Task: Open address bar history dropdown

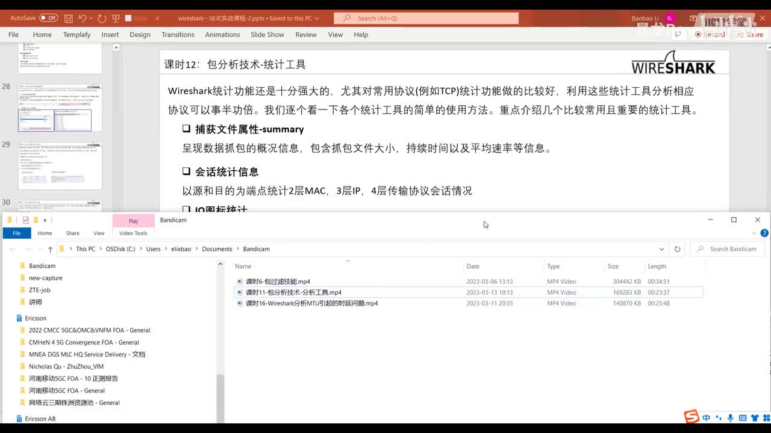Action: [x=661, y=249]
